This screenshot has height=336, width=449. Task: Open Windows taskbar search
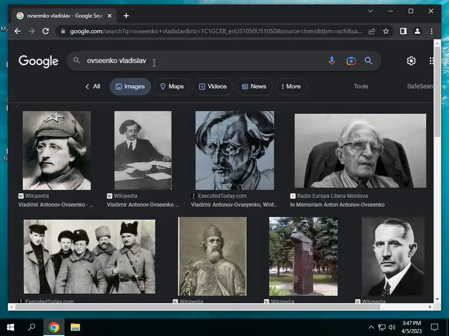click(x=32, y=327)
